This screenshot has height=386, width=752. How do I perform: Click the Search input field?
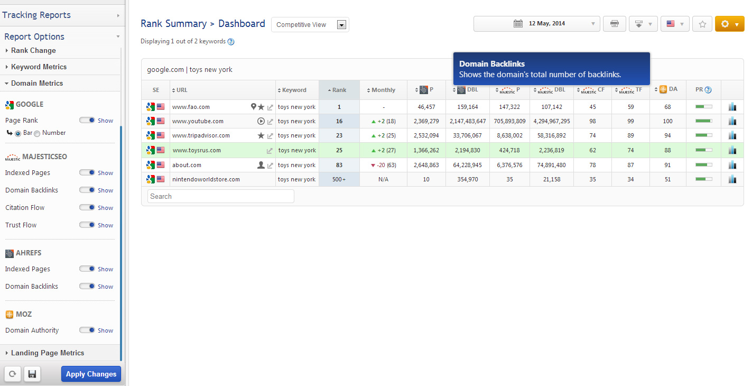pyautogui.click(x=220, y=196)
